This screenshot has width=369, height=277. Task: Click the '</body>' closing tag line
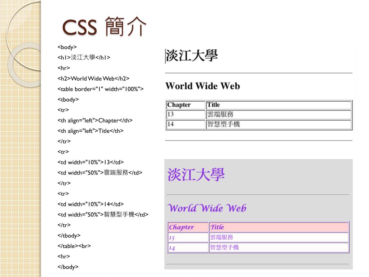point(68,267)
